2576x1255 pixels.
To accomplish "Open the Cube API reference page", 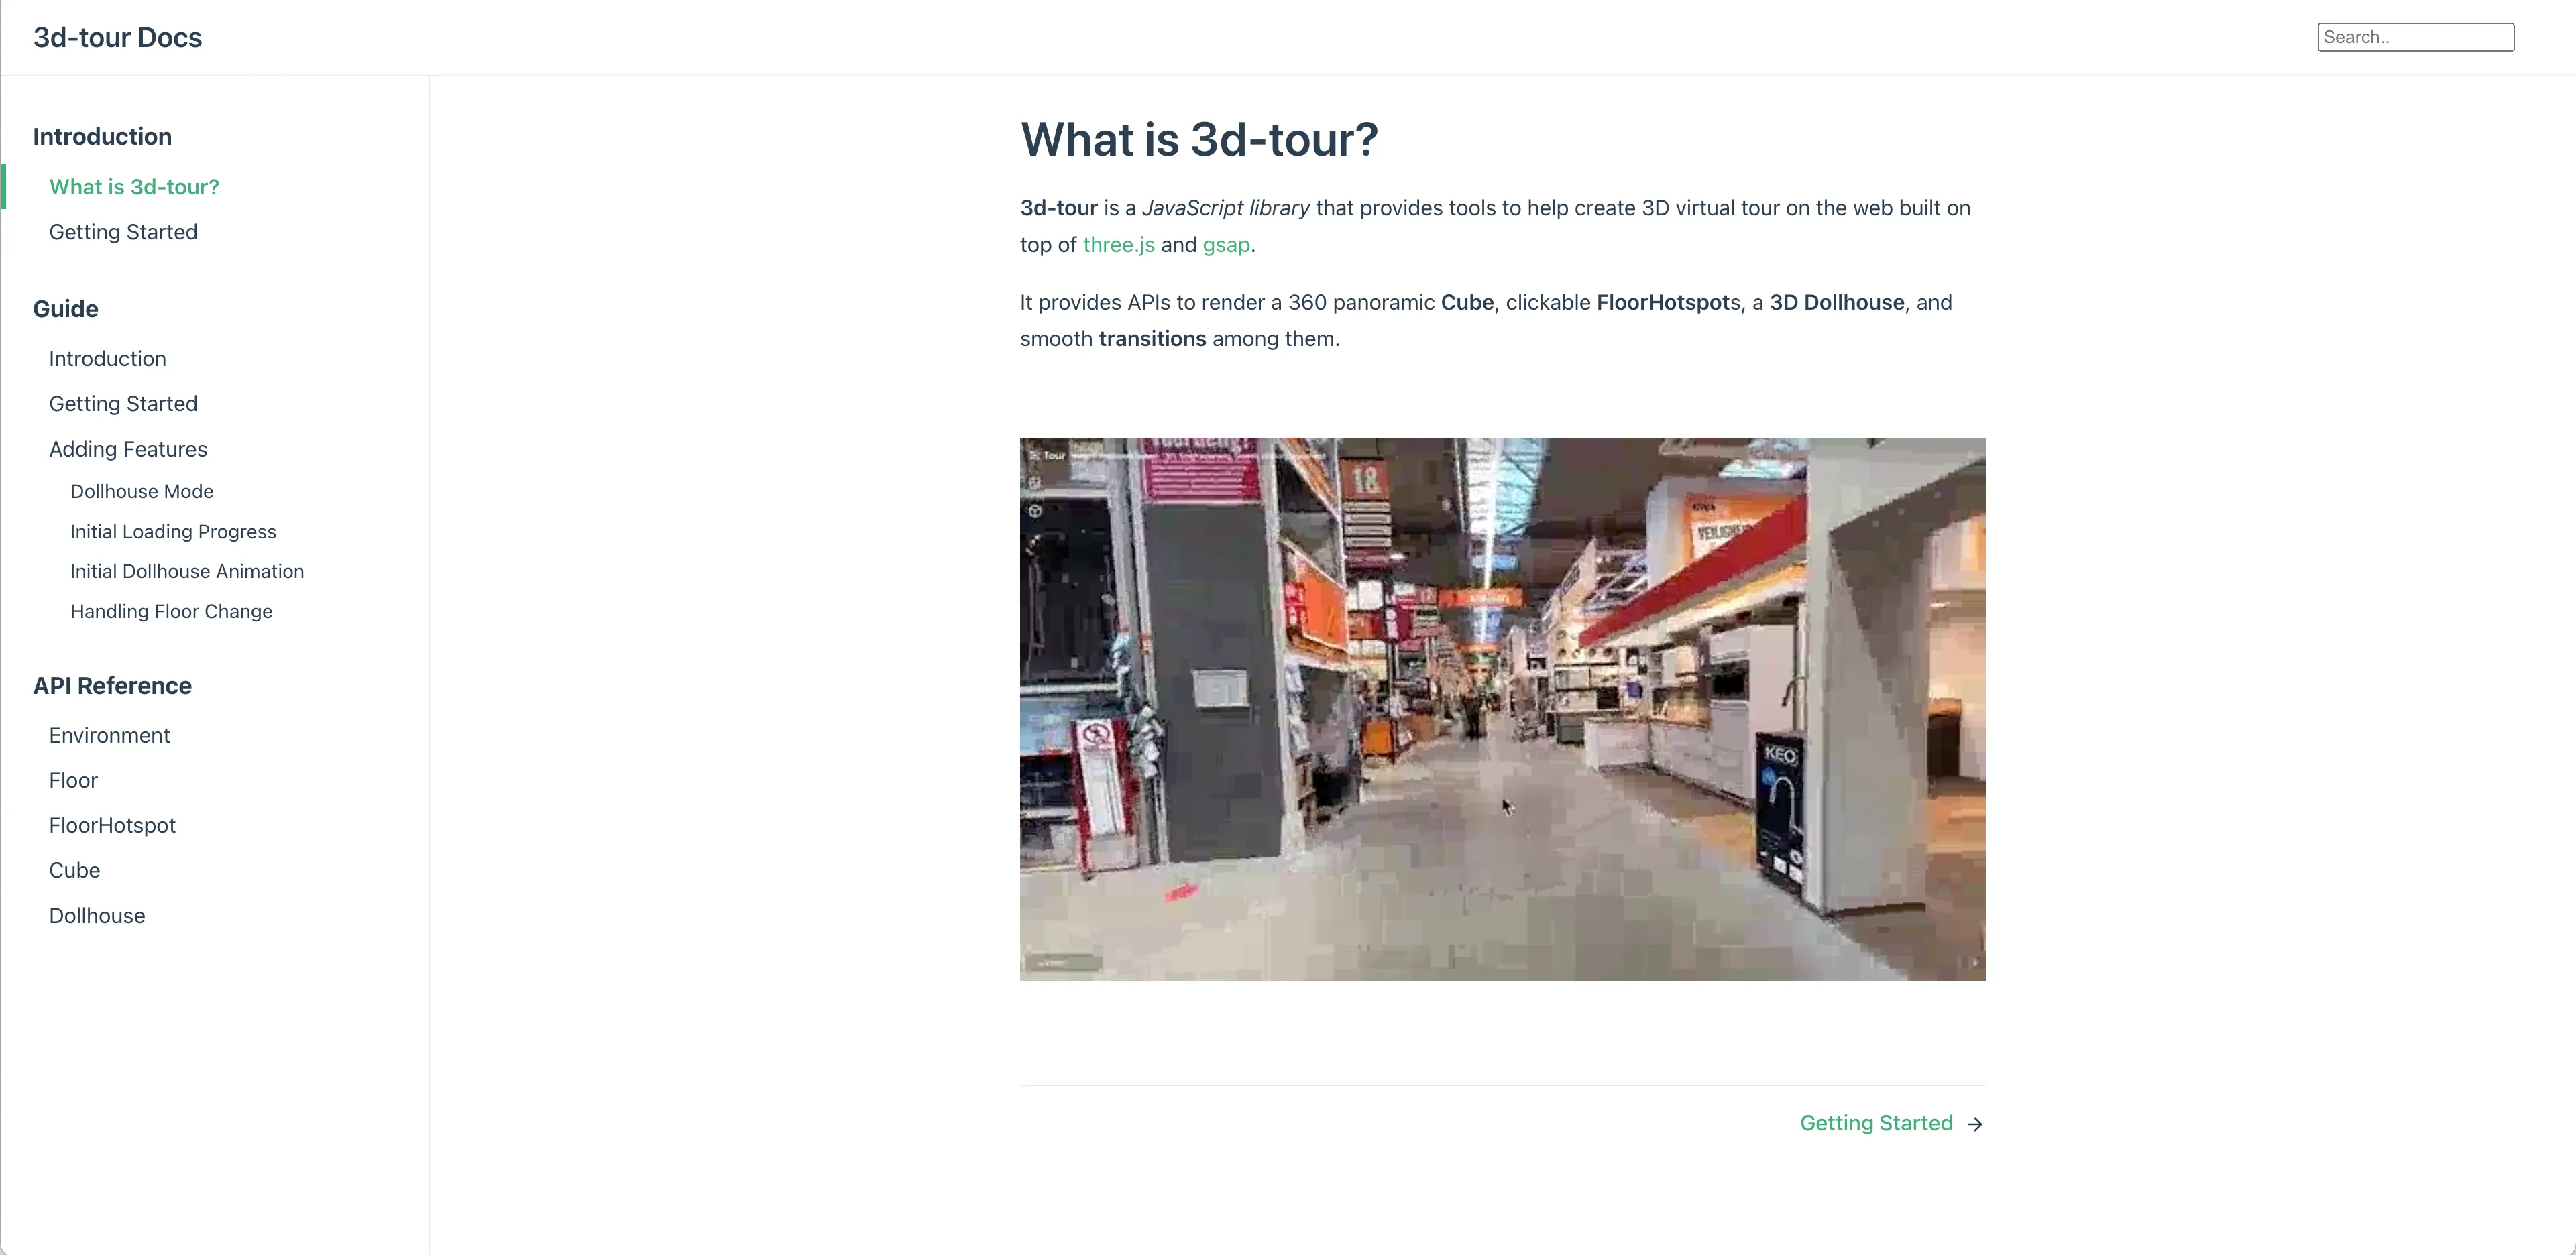I will (x=74, y=870).
